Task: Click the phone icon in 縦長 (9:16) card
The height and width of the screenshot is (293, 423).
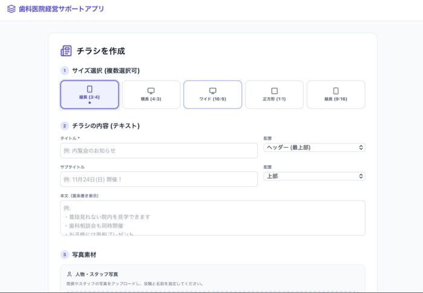Action: (336, 90)
